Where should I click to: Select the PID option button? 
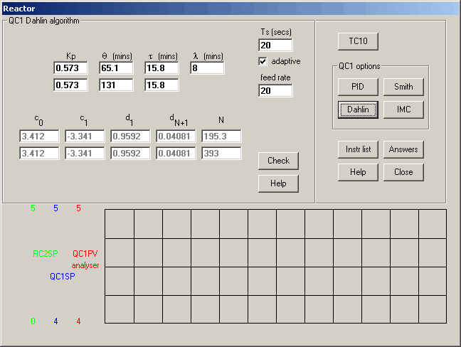[x=358, y=87]
